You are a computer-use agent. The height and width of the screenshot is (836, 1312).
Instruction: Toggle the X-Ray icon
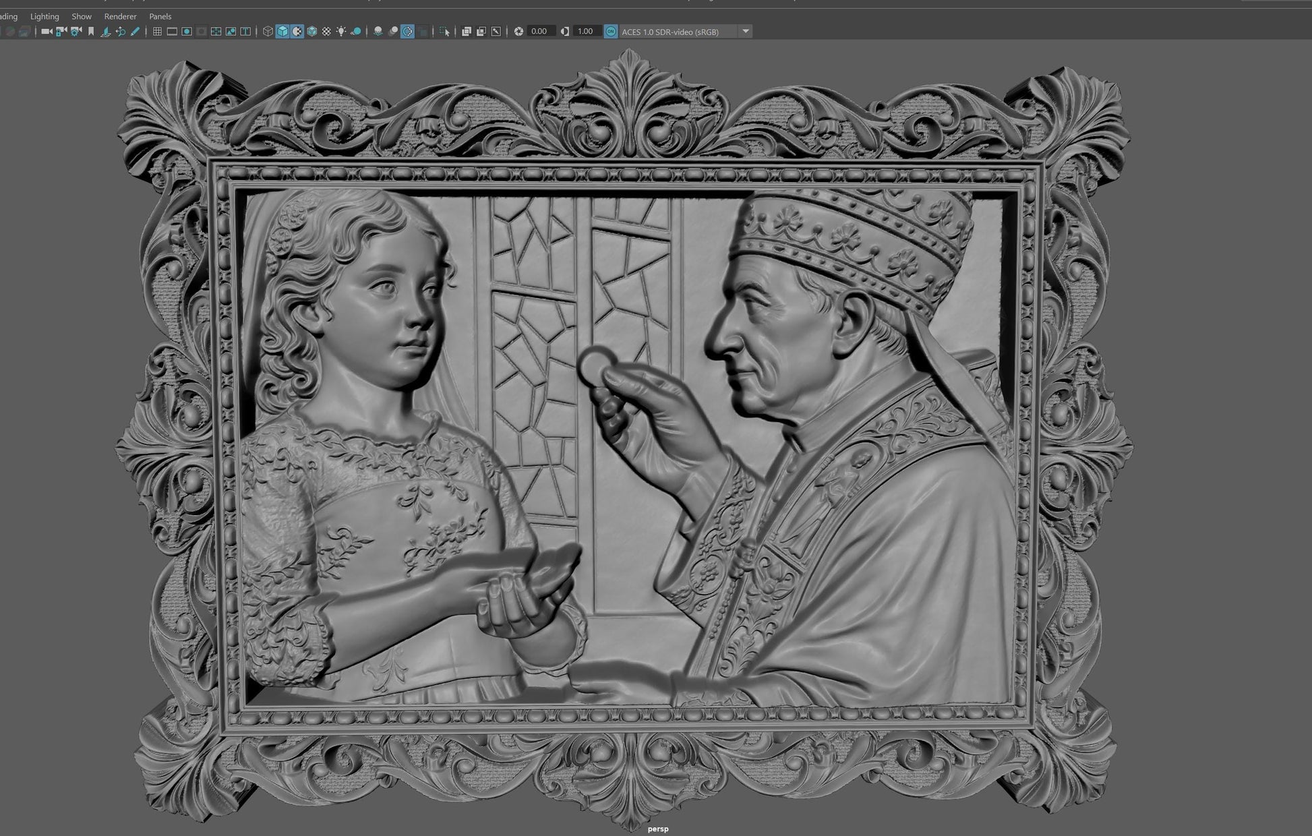coord(466,31)
